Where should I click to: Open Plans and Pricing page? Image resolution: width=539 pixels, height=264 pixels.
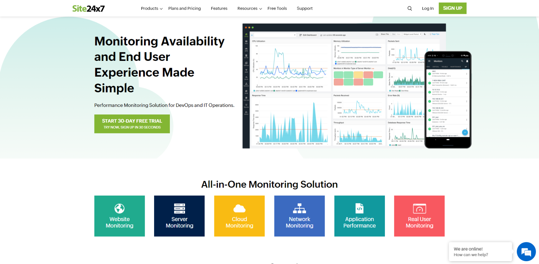(184, 9)
